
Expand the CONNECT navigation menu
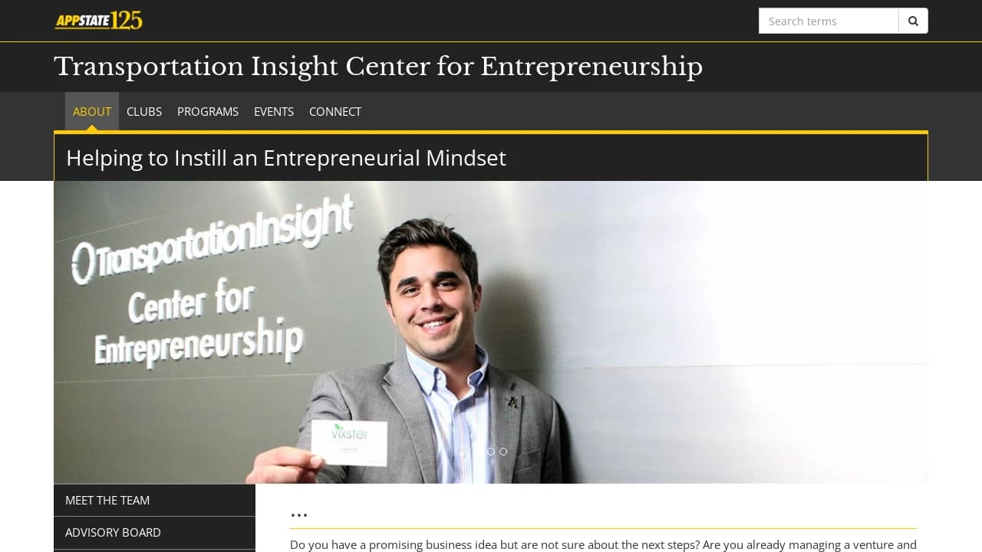(335, 111)
